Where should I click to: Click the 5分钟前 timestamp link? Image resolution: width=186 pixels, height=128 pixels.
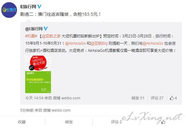point(27,110)
